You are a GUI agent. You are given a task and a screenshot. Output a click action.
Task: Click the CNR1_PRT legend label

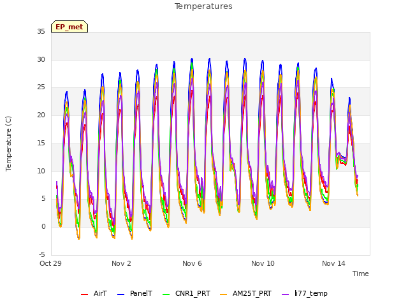tap(193, 293)
